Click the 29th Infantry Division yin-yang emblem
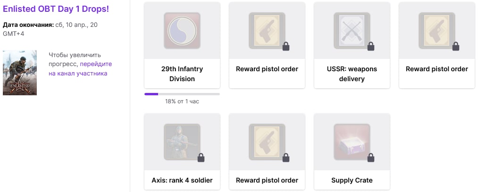 182,31
